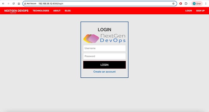Image resolution: width=209 pixels, height=112 pixels.
Task: Open the browser home icon
Action: pos(19,4)
